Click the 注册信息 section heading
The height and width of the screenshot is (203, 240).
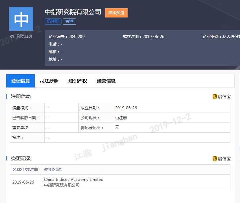[21, 96]
